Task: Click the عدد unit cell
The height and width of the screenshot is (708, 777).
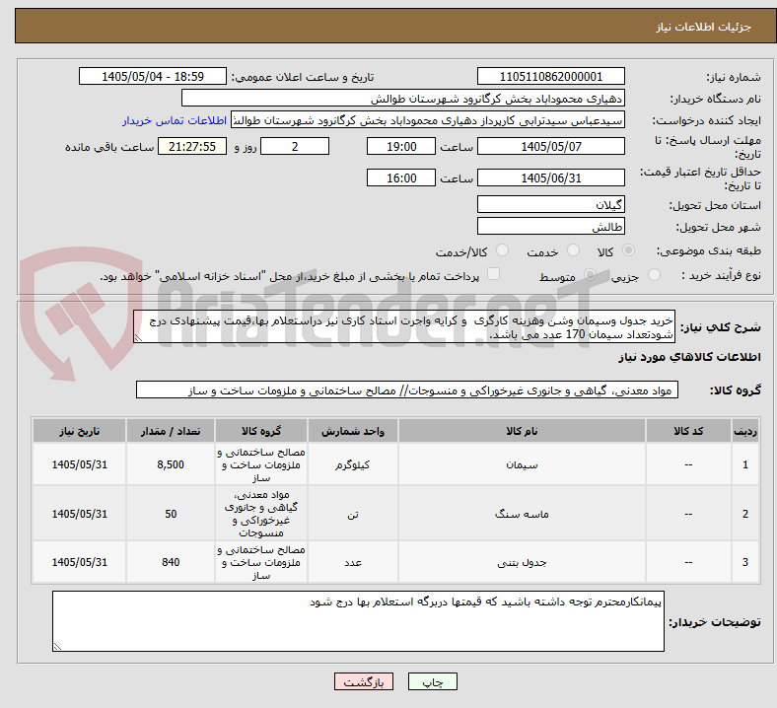Action: tap(353, 562)
